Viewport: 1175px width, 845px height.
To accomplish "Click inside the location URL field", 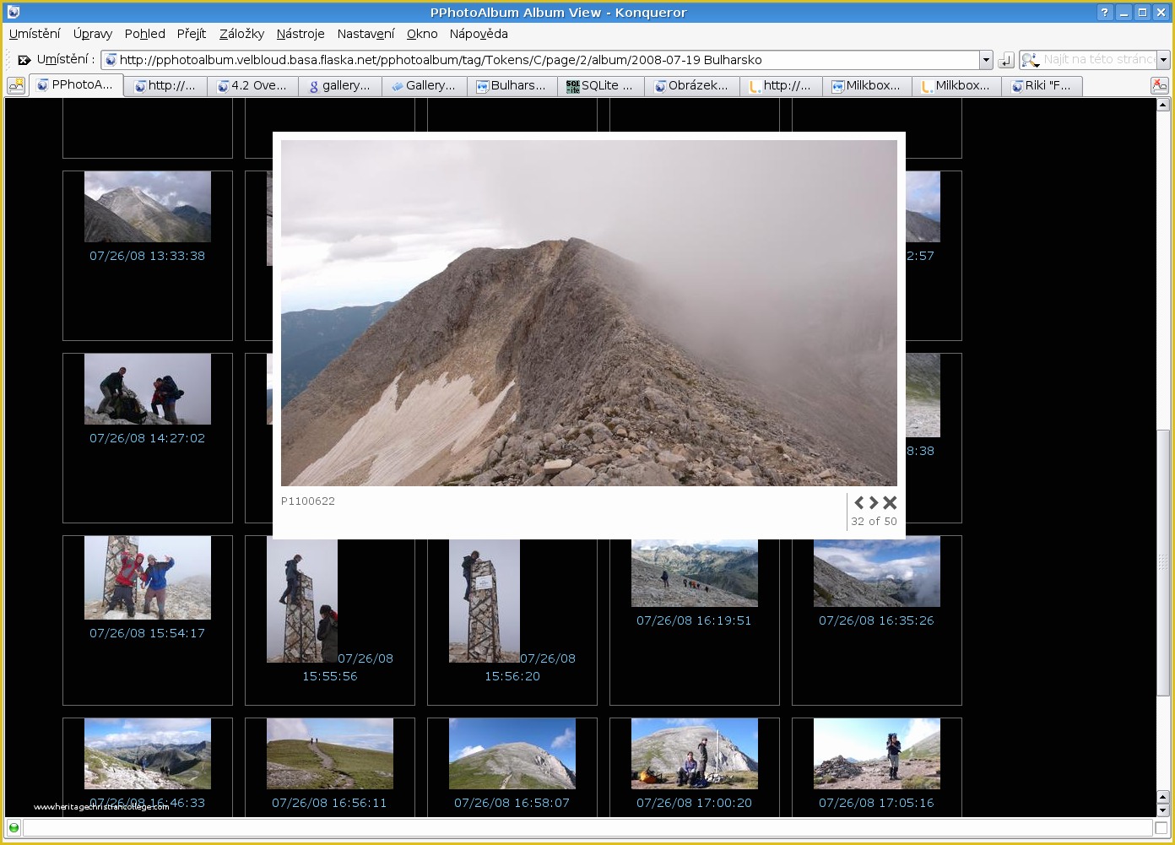I will click(540, 60).
